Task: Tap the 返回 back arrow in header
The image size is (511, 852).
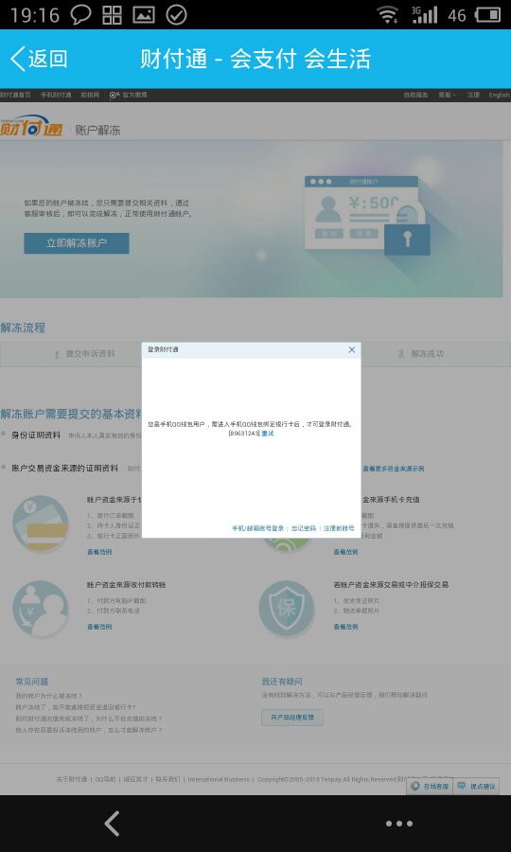Action: tap(38, 59)
